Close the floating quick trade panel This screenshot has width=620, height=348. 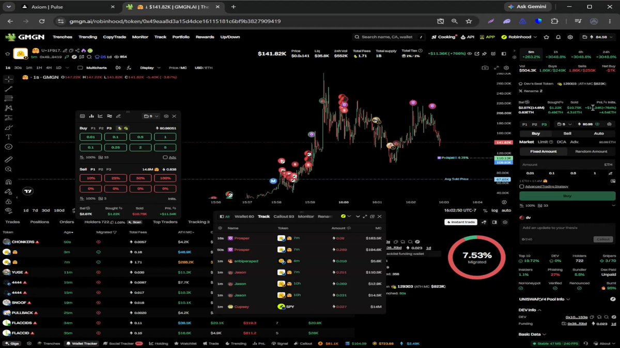click(x=174, y=116)
